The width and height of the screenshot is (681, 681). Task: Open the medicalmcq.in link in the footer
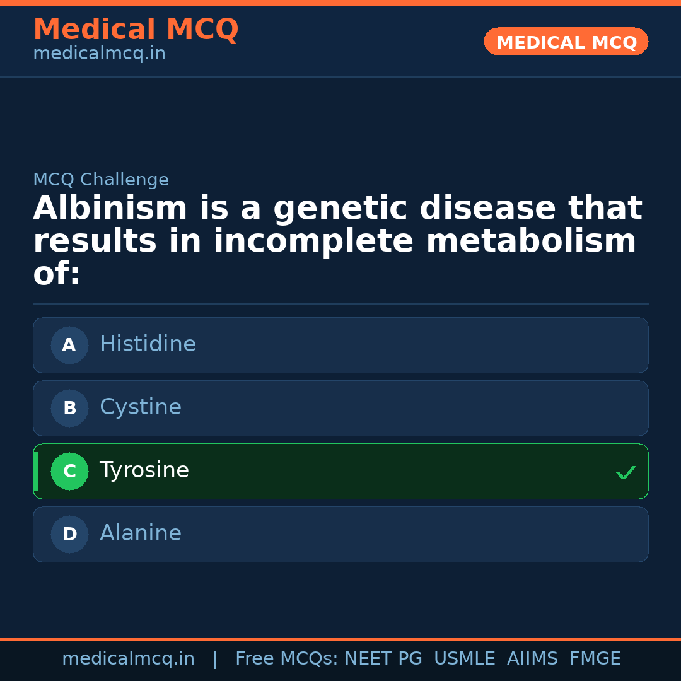(128, 659)
